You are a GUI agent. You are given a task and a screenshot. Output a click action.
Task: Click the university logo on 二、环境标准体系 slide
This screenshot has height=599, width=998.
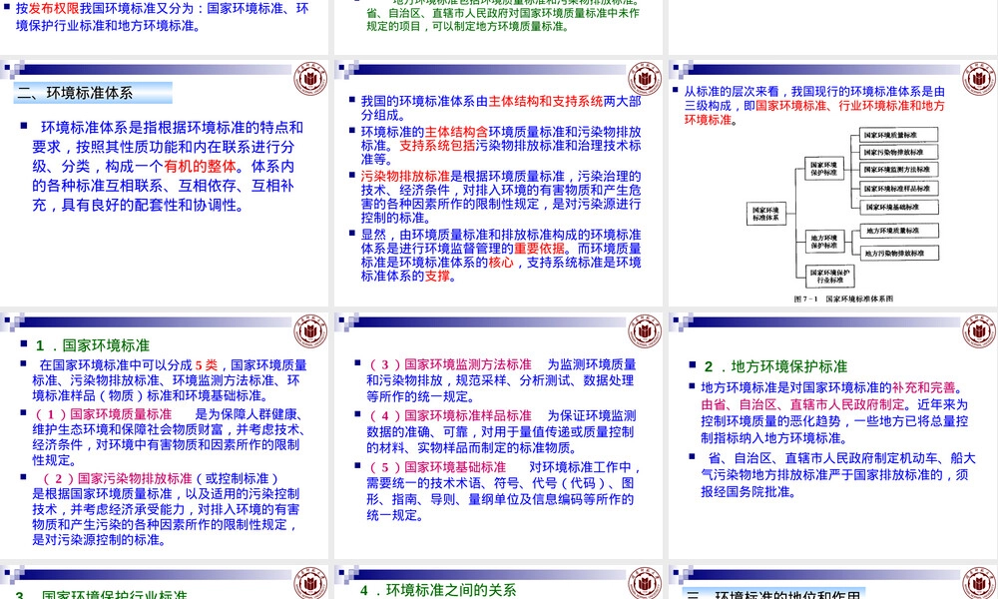310,79
